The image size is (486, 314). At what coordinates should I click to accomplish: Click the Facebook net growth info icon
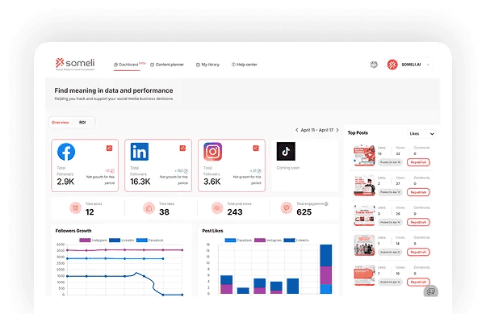point(112,171)
